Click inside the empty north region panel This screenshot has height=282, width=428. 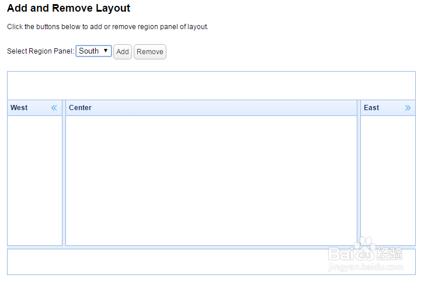click(211, 86)
